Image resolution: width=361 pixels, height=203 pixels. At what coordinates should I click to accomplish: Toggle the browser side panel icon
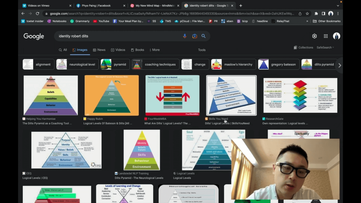tap(323, 13)
